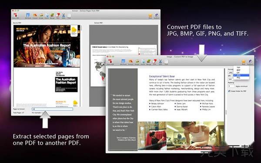Choose Split scissors icon in Image window

(160, 62)
